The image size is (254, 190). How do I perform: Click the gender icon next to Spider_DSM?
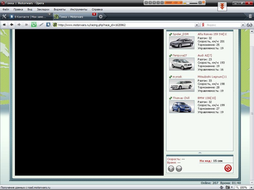tap(170, 34)
